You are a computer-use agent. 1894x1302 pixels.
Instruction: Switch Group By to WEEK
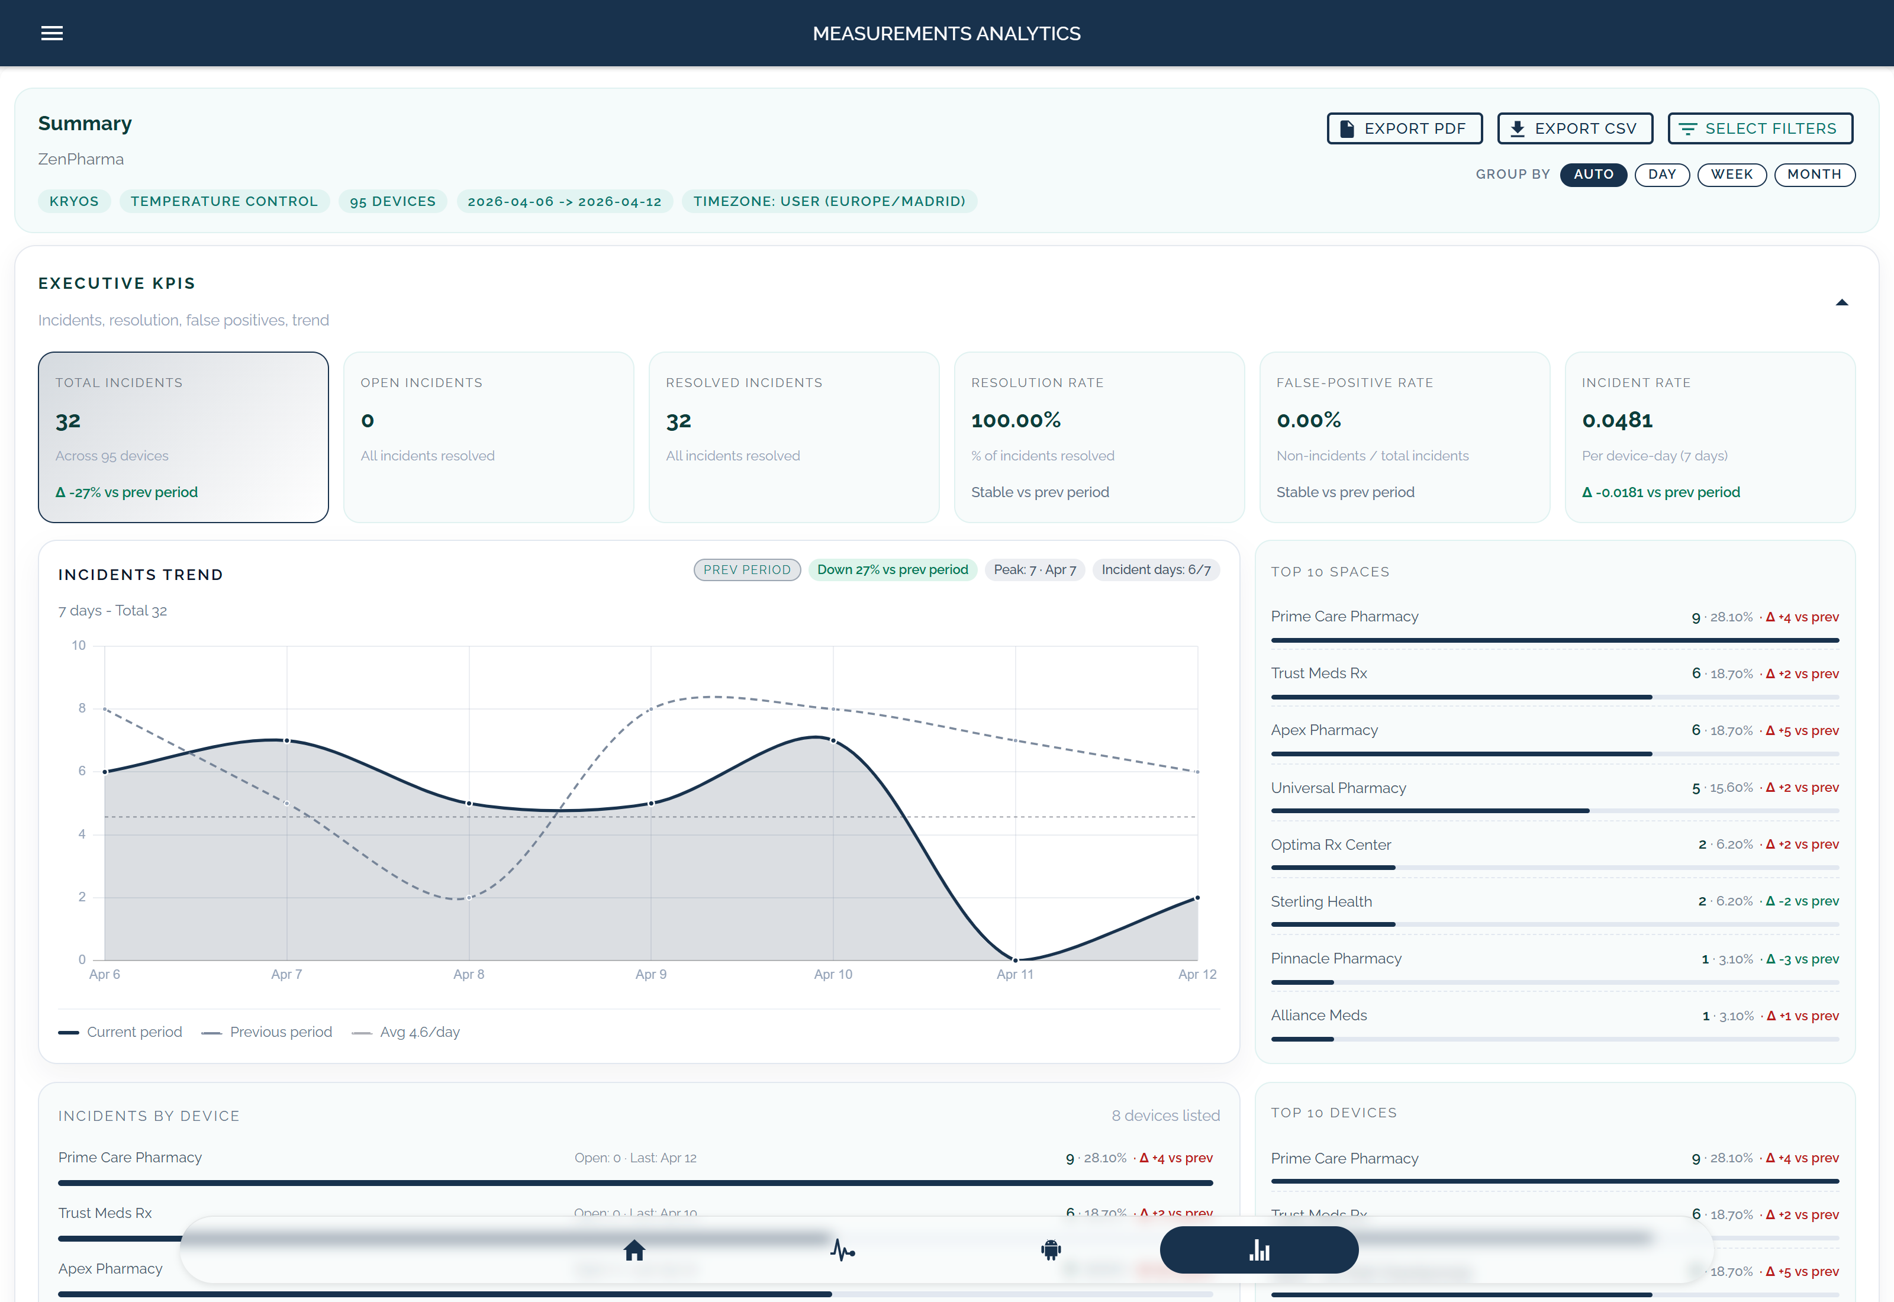click(1732, 175)
